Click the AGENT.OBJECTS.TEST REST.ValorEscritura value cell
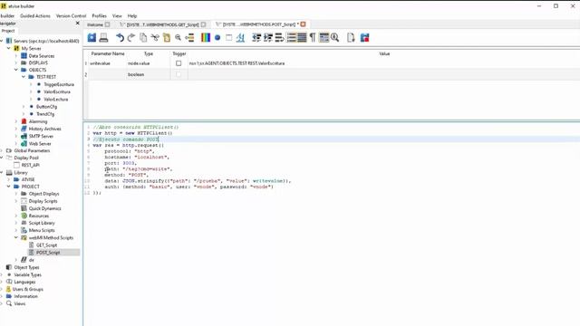 (384, 63)
